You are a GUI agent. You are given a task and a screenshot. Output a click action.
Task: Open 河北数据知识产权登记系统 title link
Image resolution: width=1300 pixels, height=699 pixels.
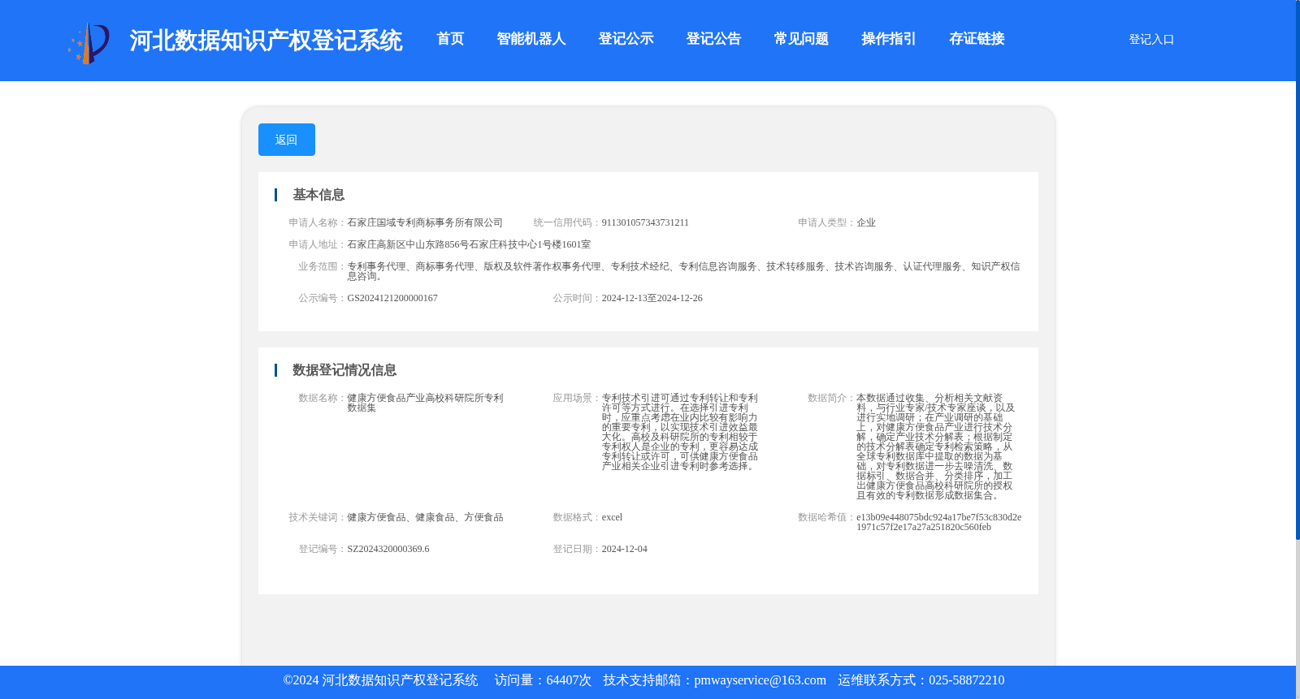[266, 41]
